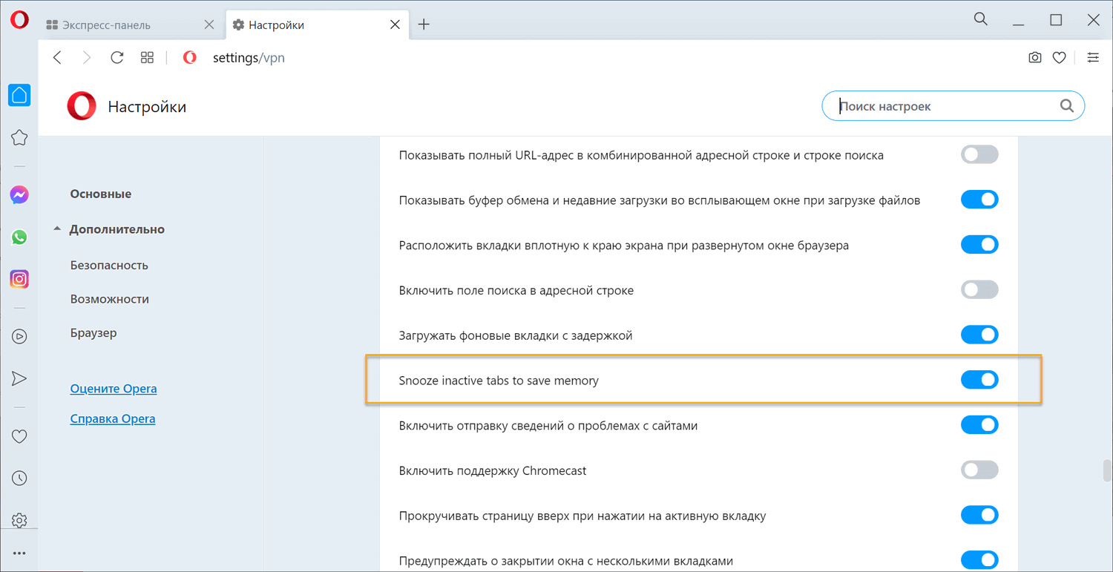Open the three-dots sidebar setup menu

(x=19, y=553)
